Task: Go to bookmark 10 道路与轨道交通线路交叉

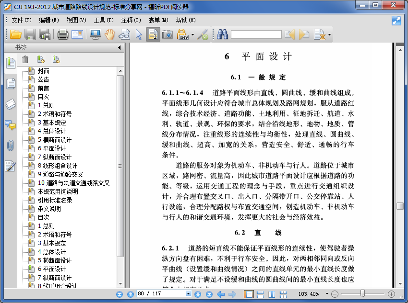Action: (73, 183)
